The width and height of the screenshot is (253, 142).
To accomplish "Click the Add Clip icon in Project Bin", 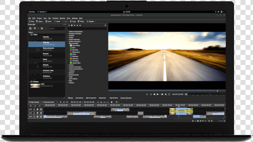I will 30,29.
